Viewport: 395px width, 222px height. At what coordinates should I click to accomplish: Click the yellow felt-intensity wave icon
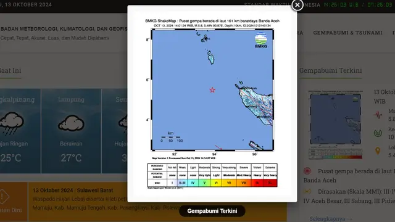pyautogui.click(x=307, y=192)
